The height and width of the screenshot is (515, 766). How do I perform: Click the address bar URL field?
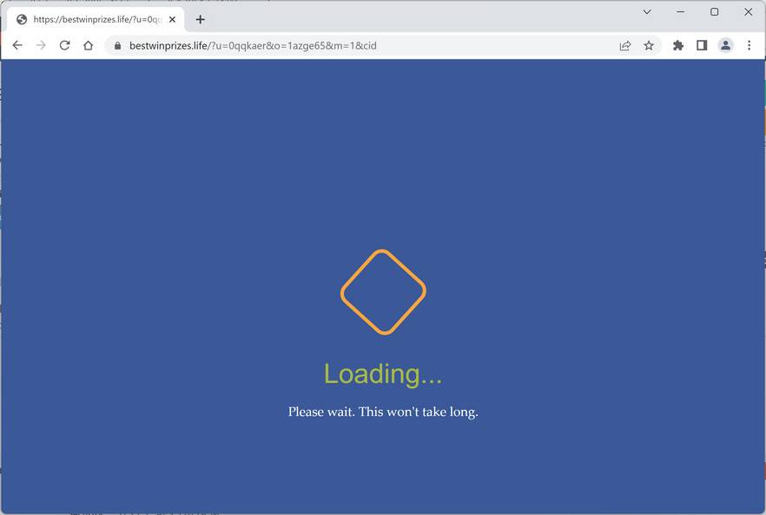tap(361, 45)
